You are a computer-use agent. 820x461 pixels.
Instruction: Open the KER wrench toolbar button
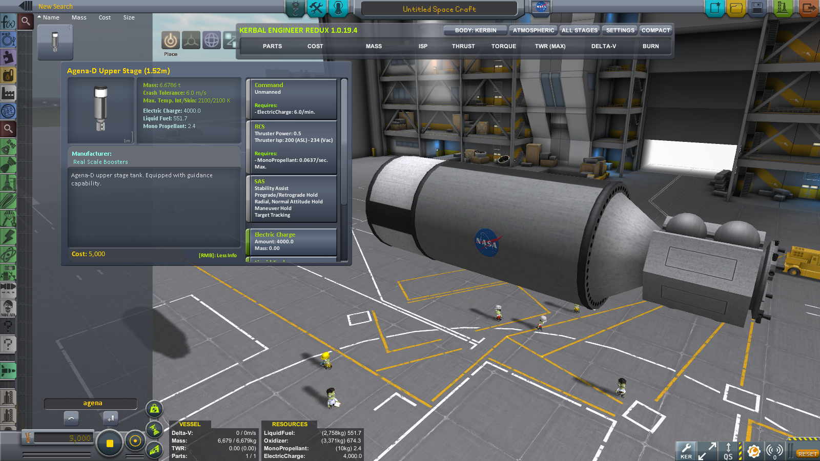[686, 451]
